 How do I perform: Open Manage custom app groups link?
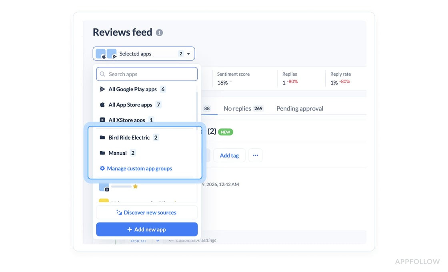click(x=139, y=169)
